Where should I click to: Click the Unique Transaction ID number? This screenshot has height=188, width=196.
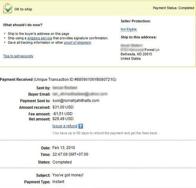tap(95, 79)
